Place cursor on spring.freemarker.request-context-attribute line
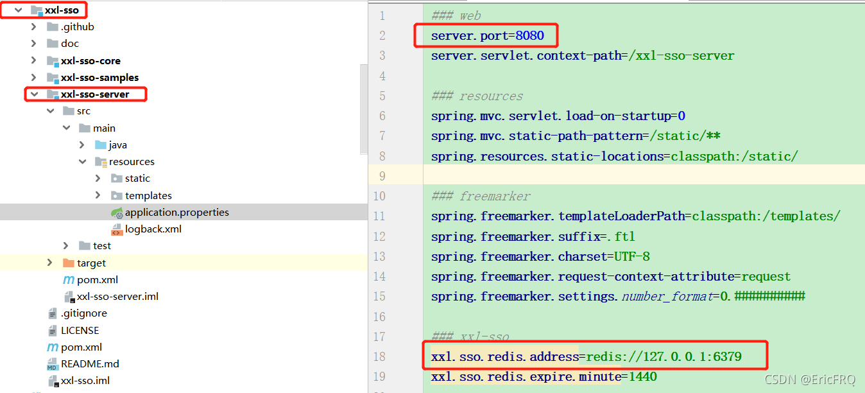Viewport: 865px width, 393px height. coord(611,277)
